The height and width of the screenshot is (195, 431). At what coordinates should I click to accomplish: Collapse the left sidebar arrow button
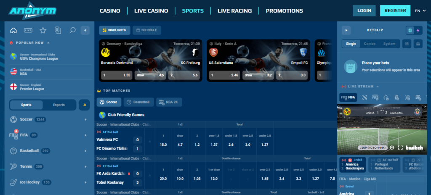pos(85,31)
